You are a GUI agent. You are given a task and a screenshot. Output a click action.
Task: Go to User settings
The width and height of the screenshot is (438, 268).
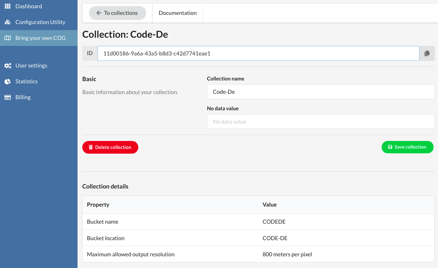[x=39, y=66]
